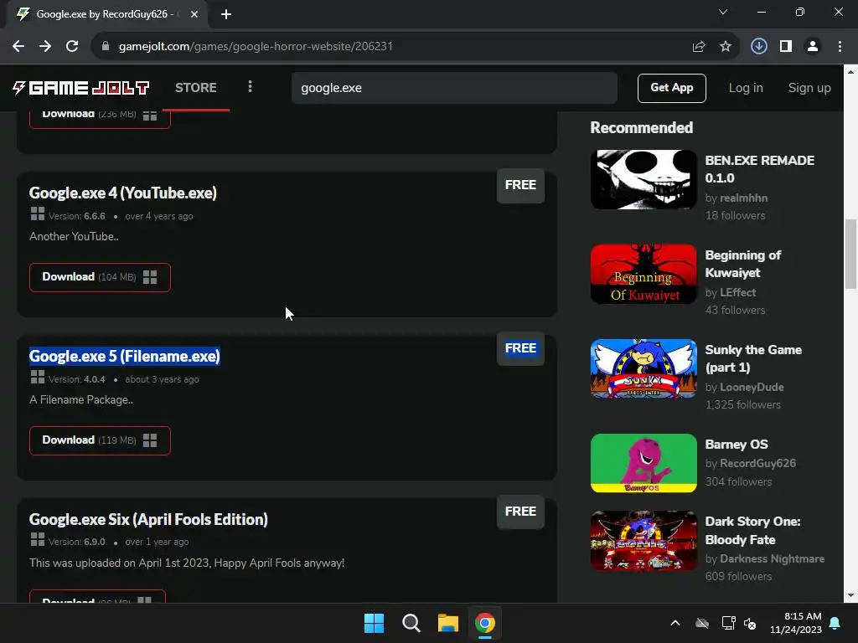Click the Barney OS title link

tap(737, 444)
